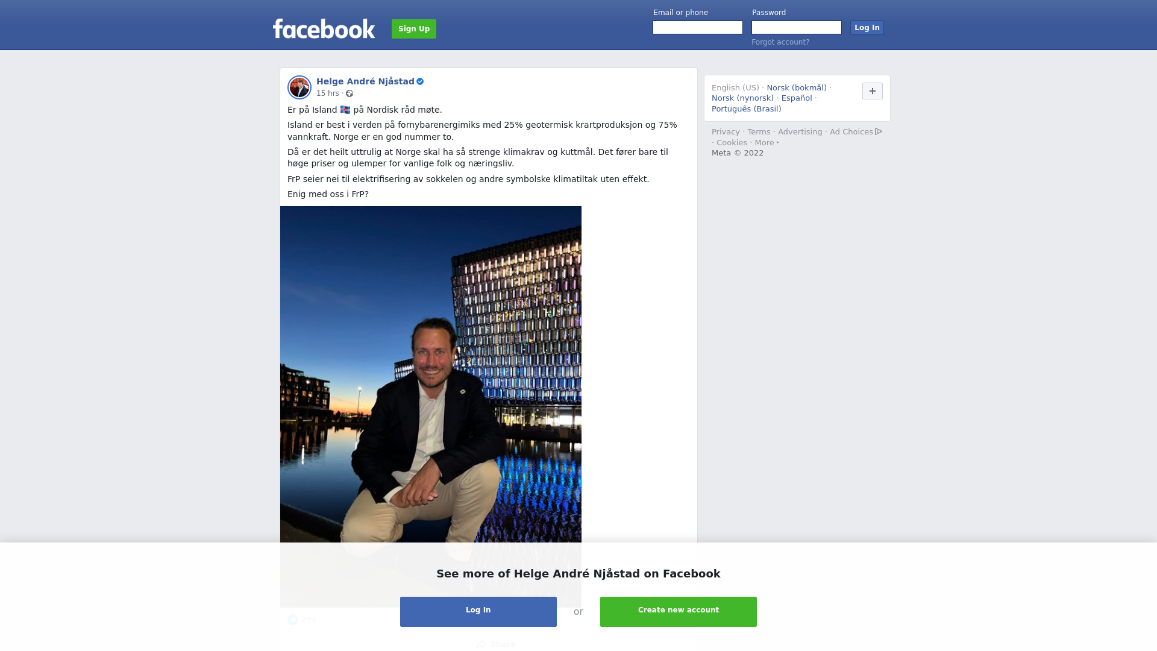Click the Ad Choices triangle icon
Viewport: 1157px width, 651px height.
[x=879, y=131]
